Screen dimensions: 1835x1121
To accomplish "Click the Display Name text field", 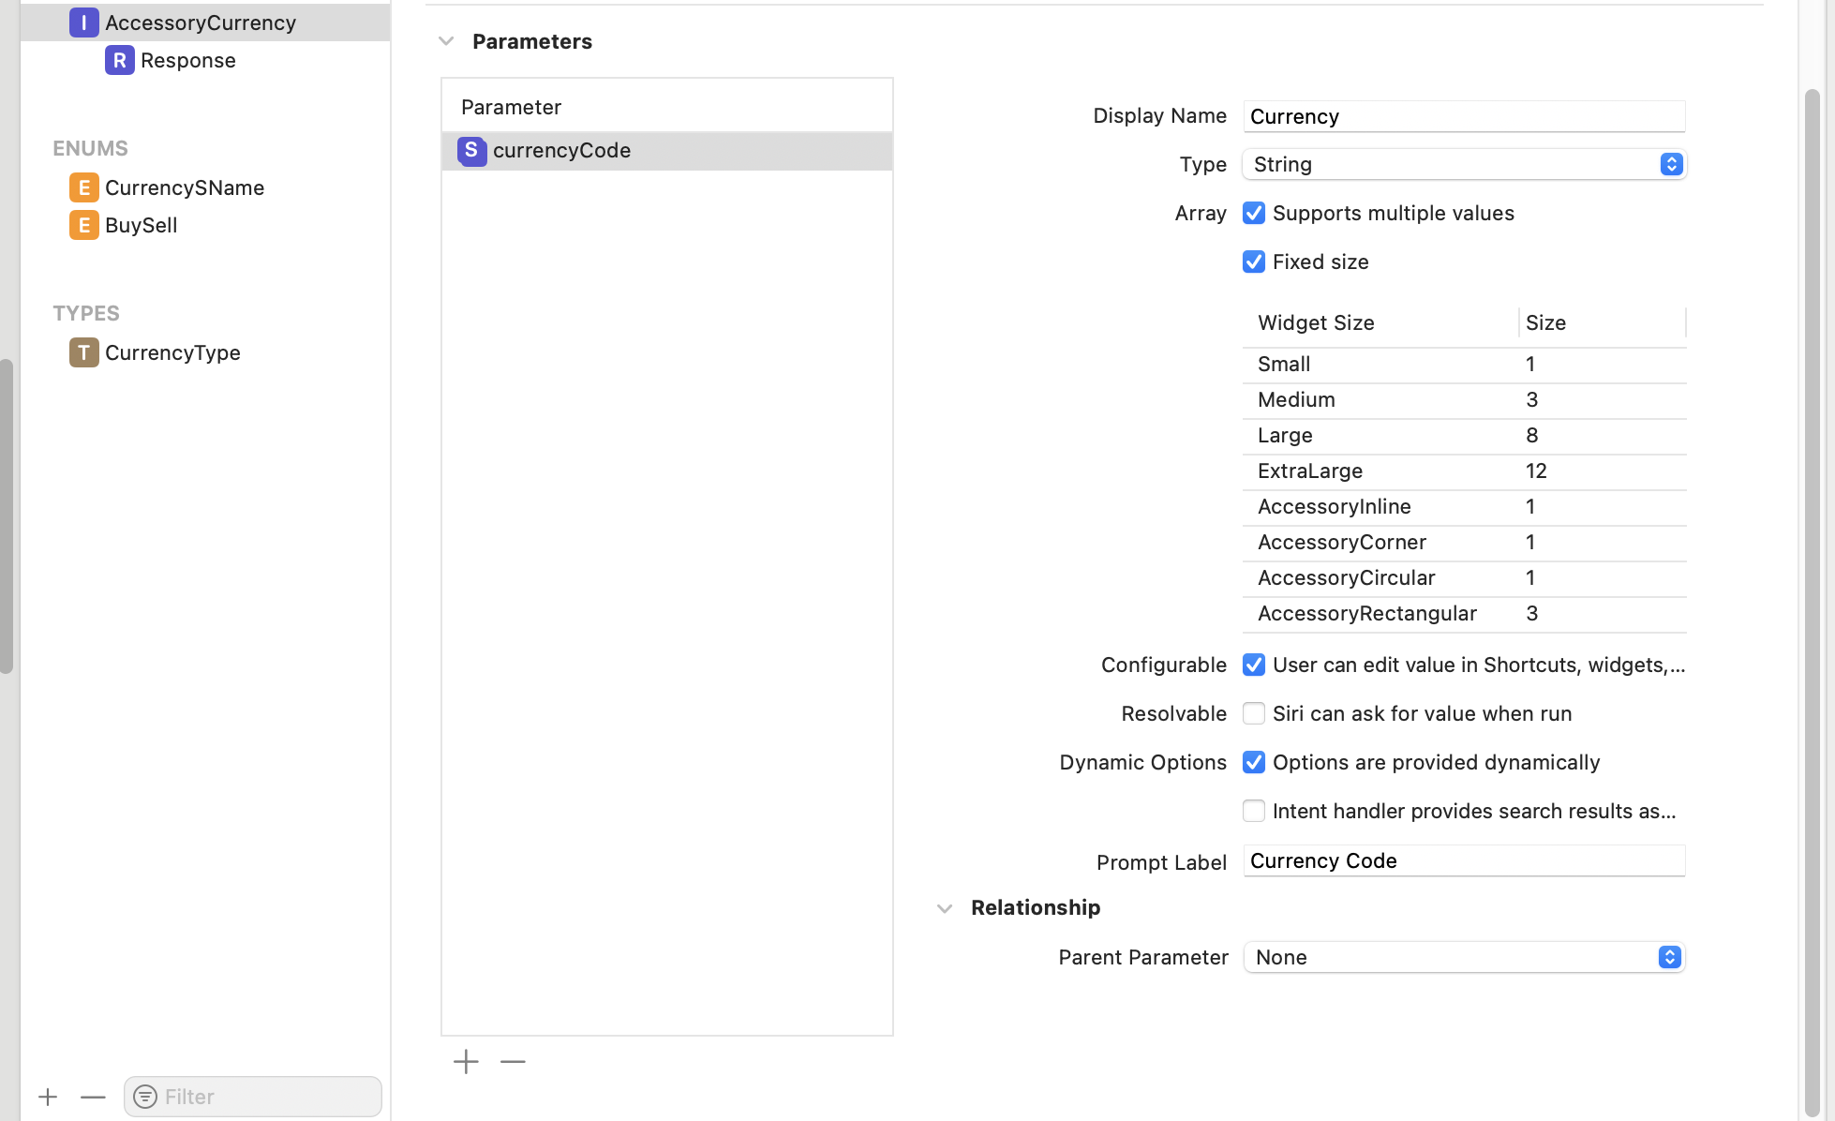I will tap(1464, 116).
